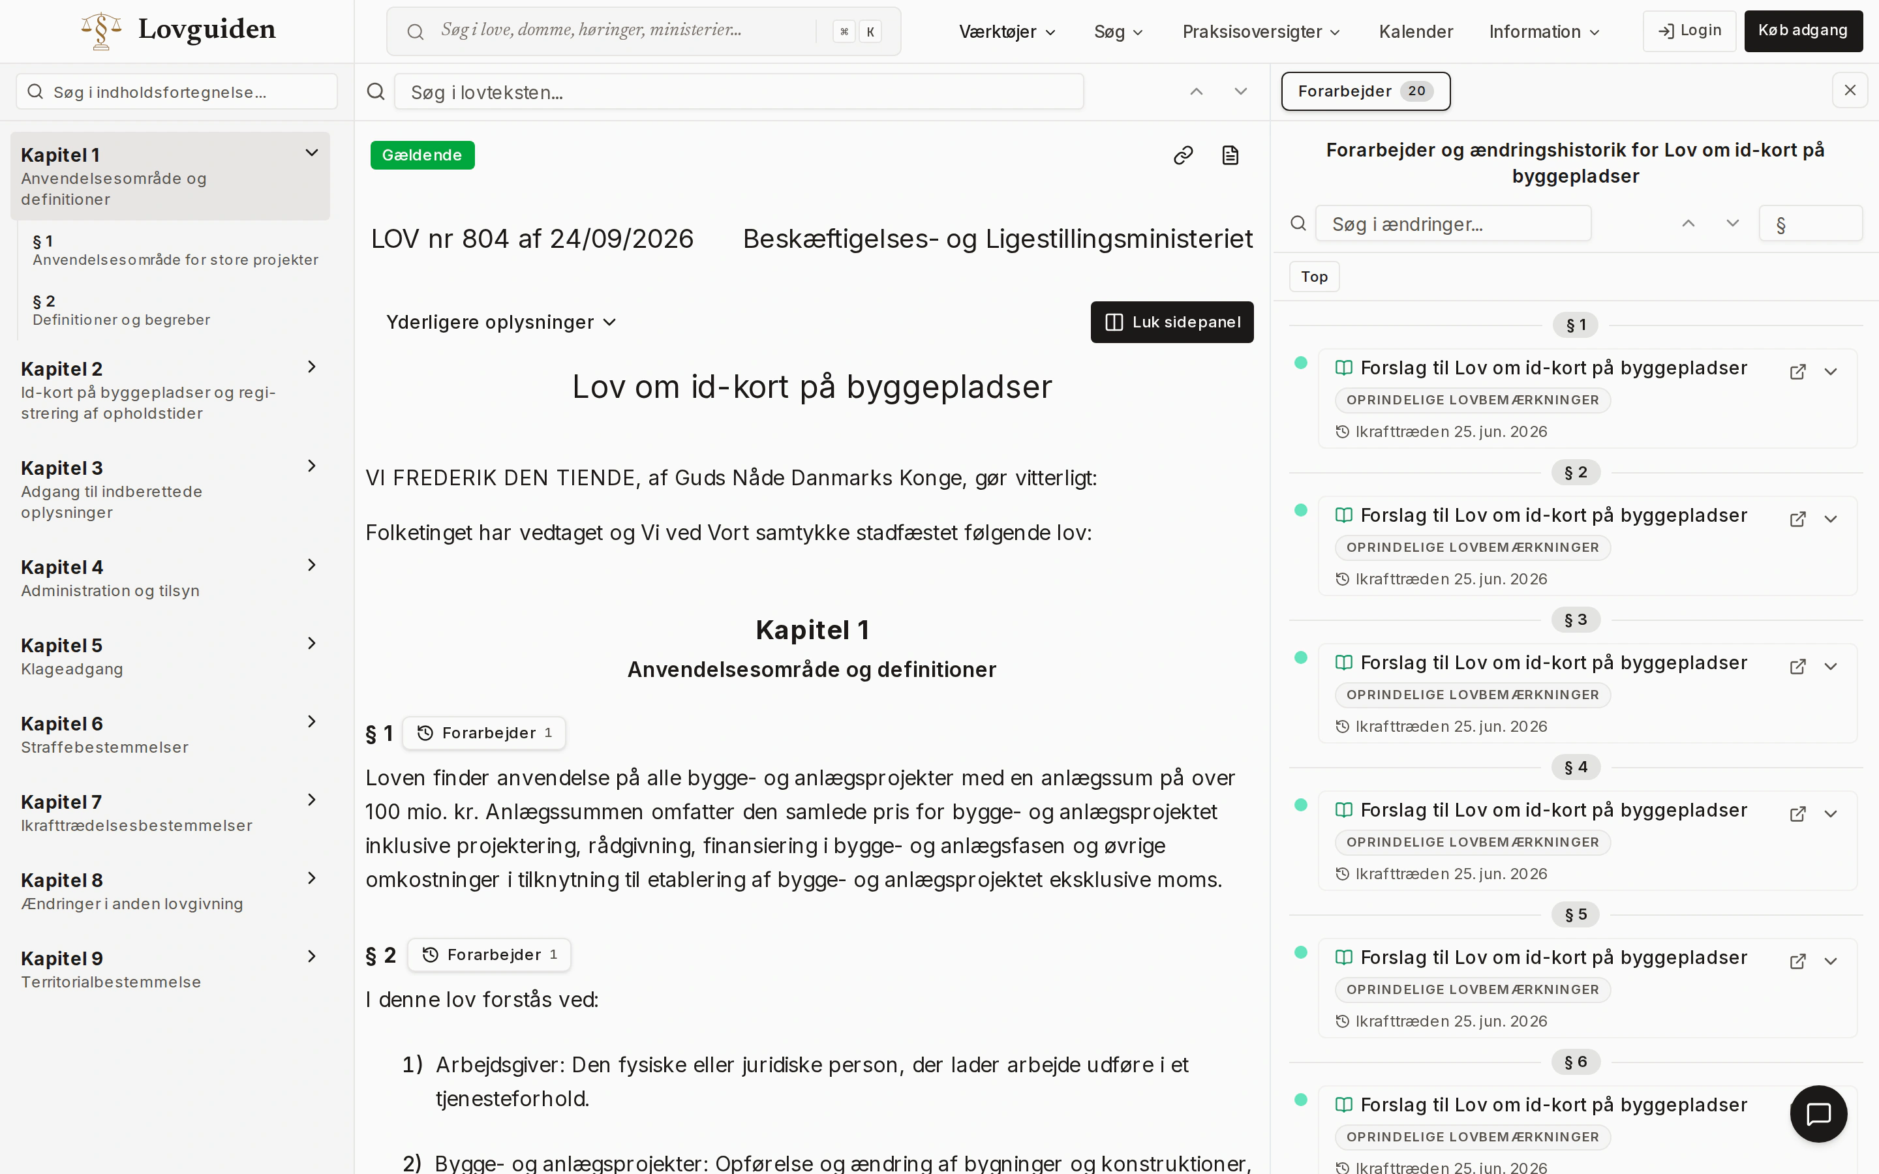Close the Forarbejder side panel with X
This screenshot has height=1174, width=1879.
pyautogui.click(x=1850, y=90)
